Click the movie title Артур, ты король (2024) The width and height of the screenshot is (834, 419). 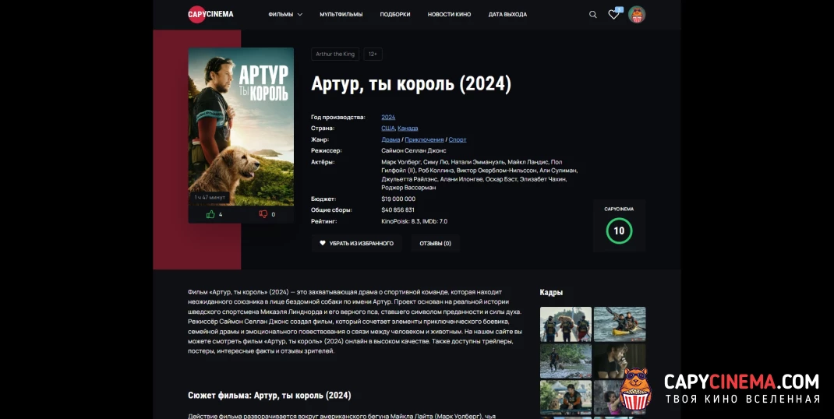411,84
